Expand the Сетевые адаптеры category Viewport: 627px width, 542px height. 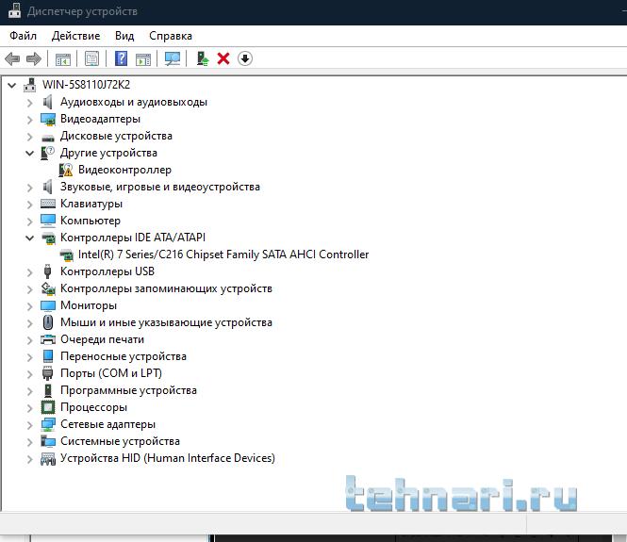[29, 424]
